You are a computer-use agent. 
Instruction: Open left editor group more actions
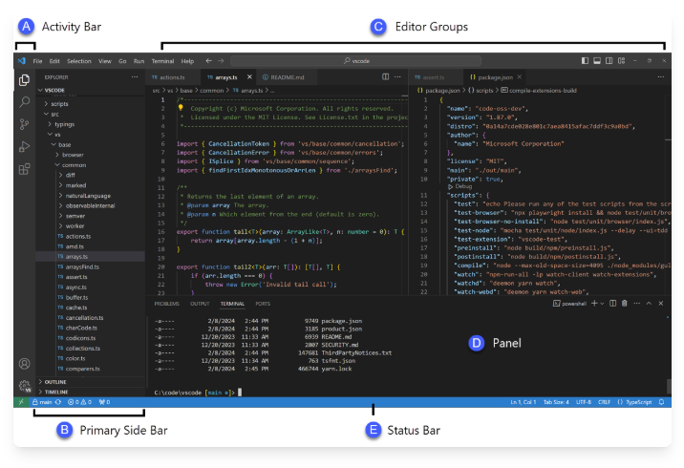397,76
